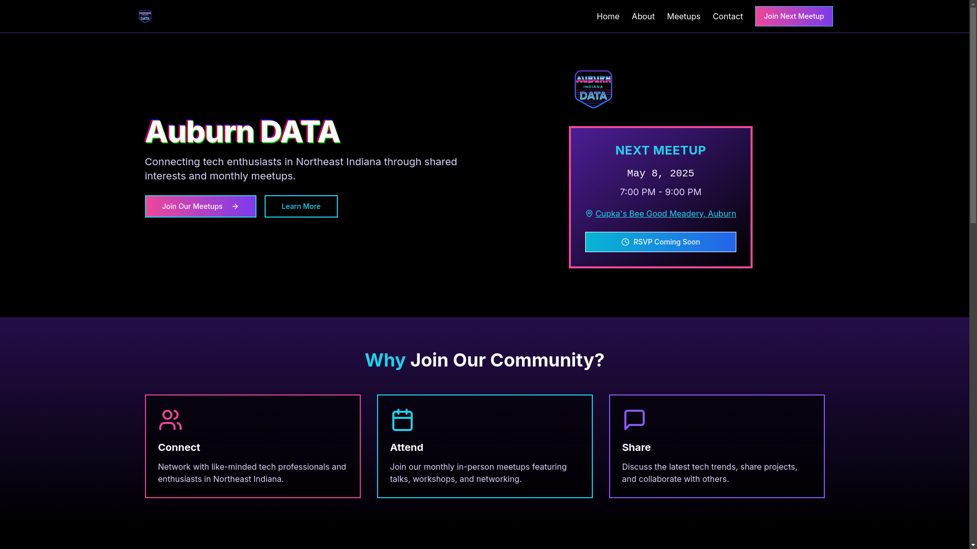Click the calendar icon above Attend
Viewport: 977px width, 549px height.
point(403,420)
